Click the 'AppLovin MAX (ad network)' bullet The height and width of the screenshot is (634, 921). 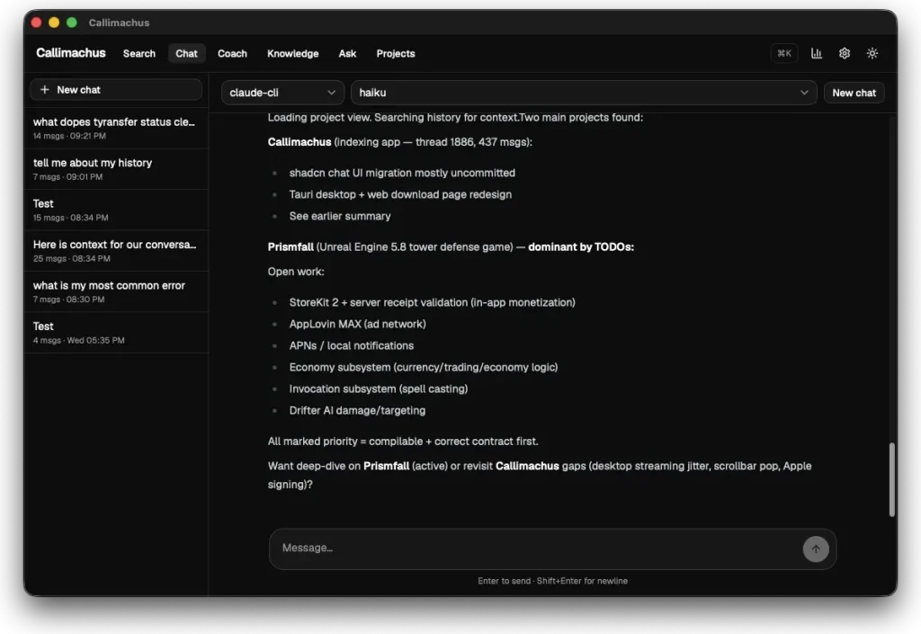click(x=357, y=324)
